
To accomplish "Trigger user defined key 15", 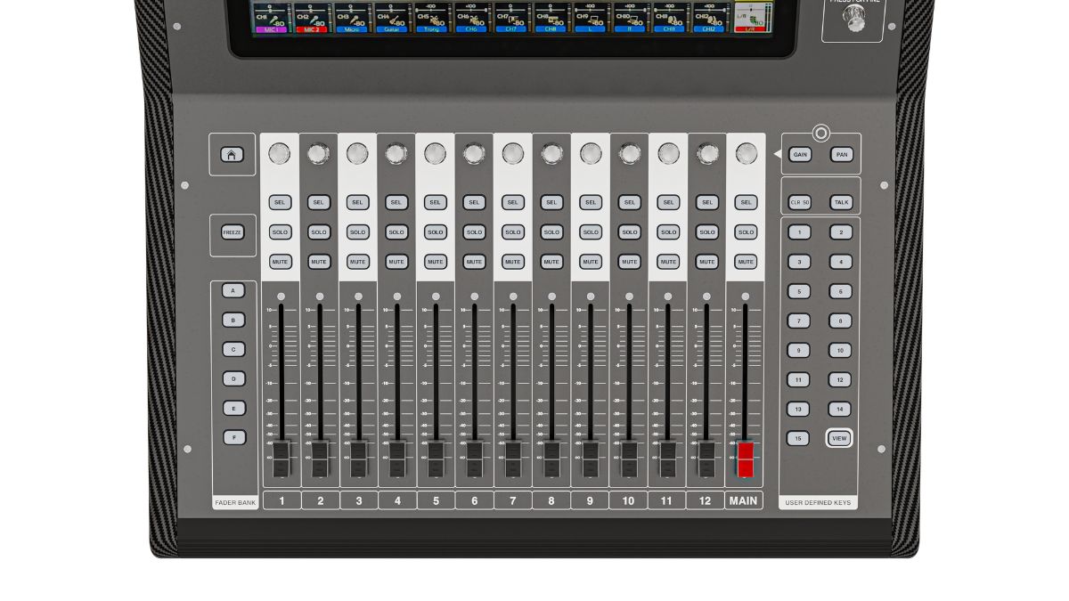I will click(x=799, y=438).
